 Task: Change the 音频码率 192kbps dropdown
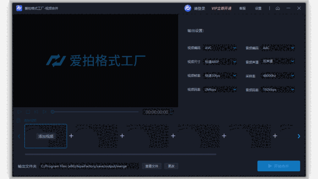[278, 89]
